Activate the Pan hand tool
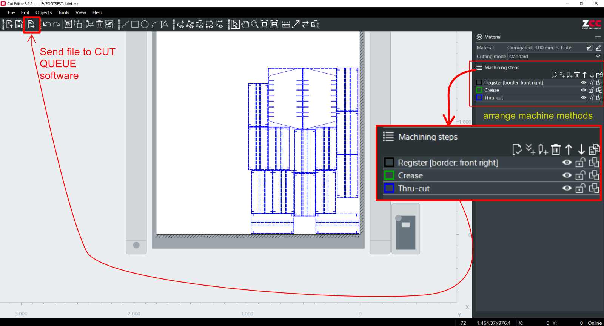Screen dimensions: 604x326 (x=245, y=25)
